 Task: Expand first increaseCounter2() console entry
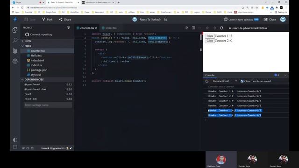233,96
